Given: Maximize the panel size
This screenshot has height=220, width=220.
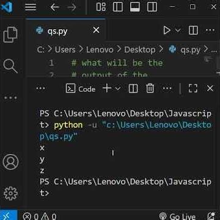Looking at the screenshot, I should tap(193, 89).
